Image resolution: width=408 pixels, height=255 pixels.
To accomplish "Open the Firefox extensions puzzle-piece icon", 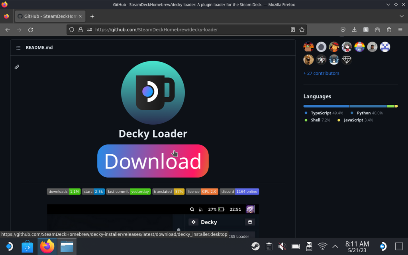I will 388,29.
